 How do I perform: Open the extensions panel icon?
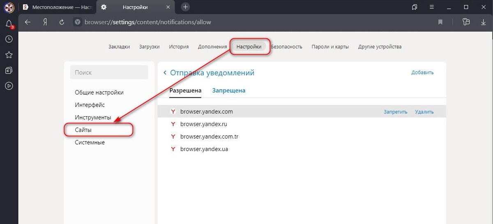click(466, 22)
